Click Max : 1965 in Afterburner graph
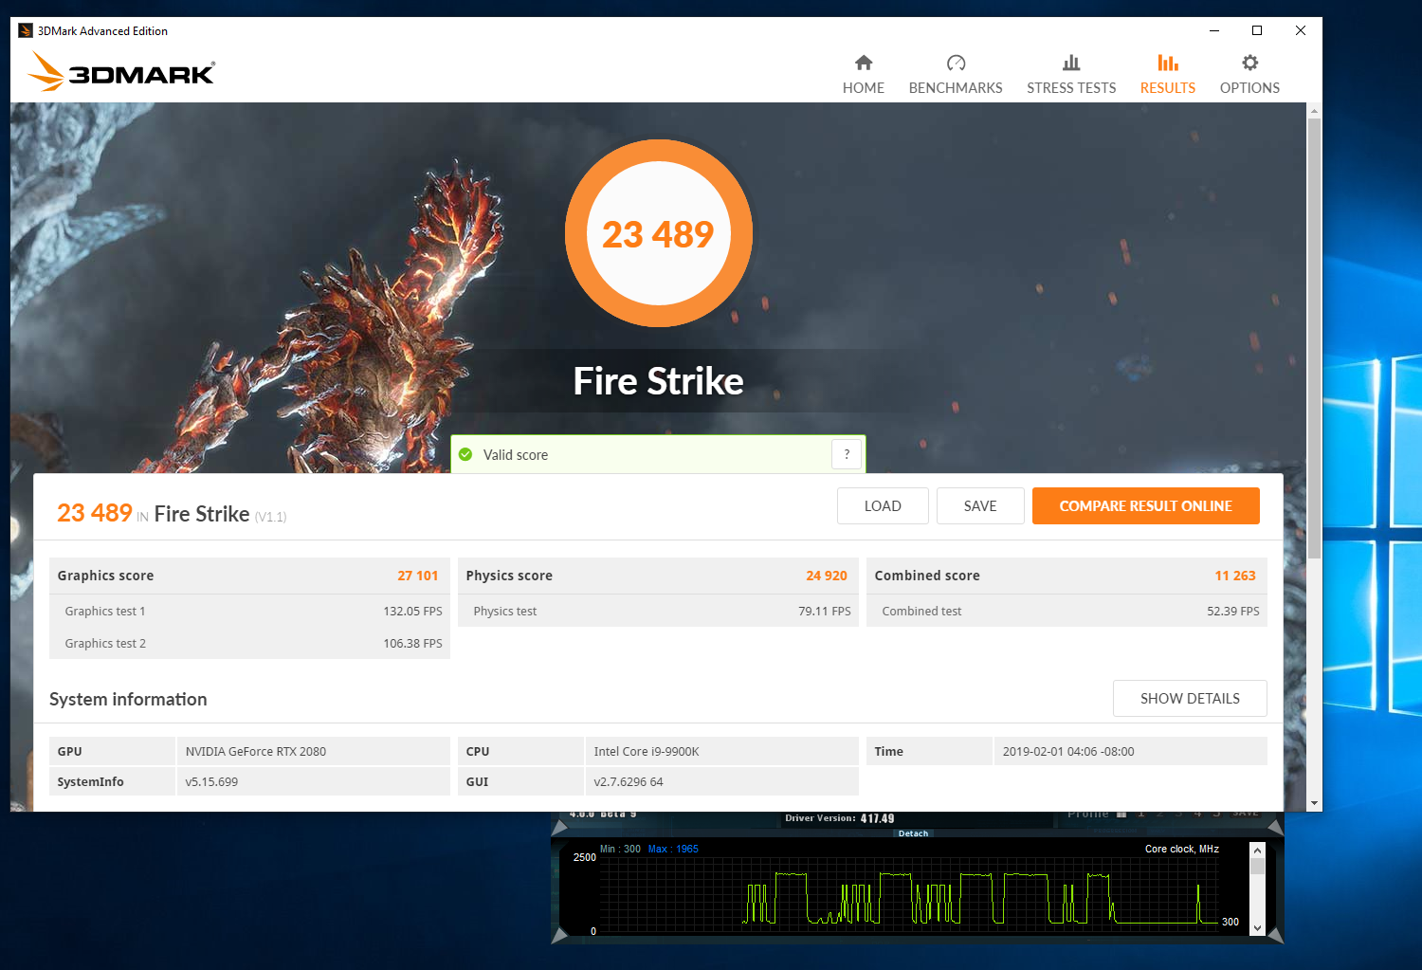1422x970 pixels. 673,849
